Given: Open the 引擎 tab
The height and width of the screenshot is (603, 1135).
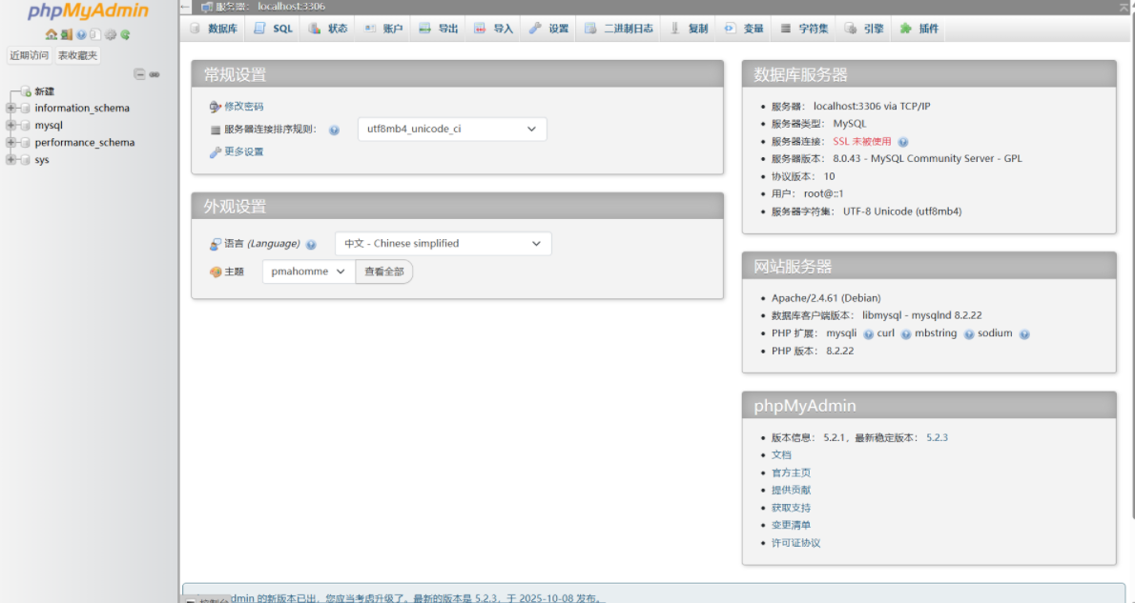Looking at the screenshot, I should [x=863, y=29].
